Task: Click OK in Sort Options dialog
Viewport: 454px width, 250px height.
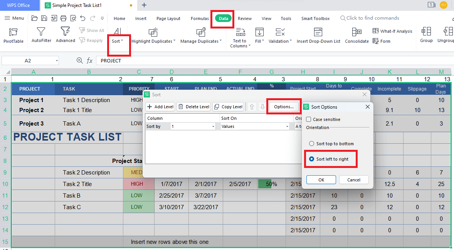Action: pos(321,180)
